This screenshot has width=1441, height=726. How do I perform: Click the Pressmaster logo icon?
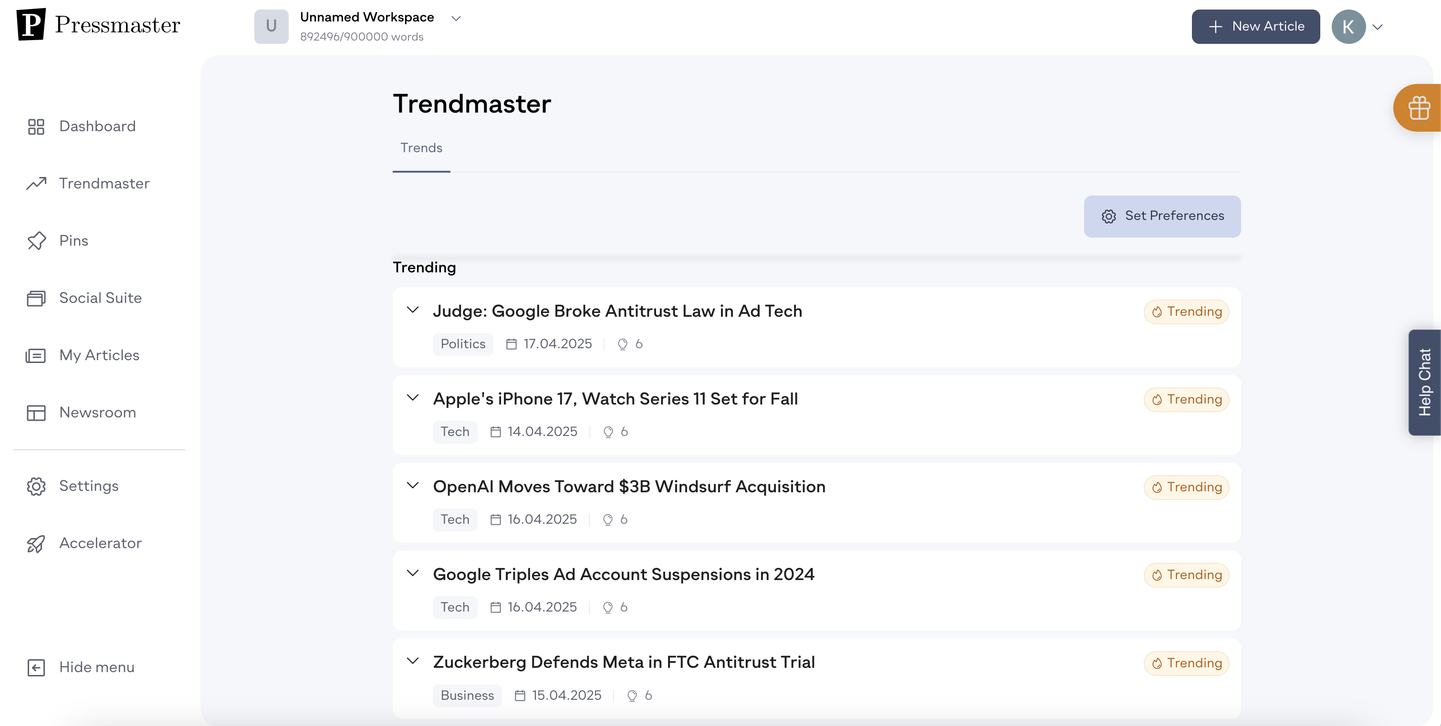click(x=31, y=25)
